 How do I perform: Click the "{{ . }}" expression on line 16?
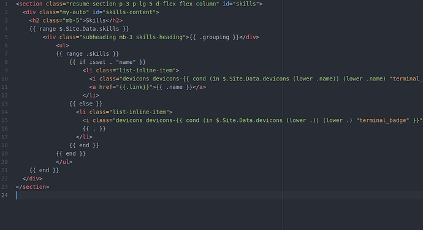pos(94,129)
